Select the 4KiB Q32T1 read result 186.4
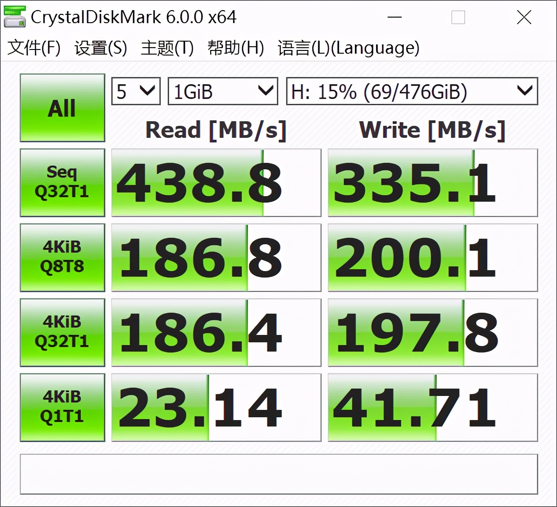Viewport: 557px width, 507px height. point(217,333)
